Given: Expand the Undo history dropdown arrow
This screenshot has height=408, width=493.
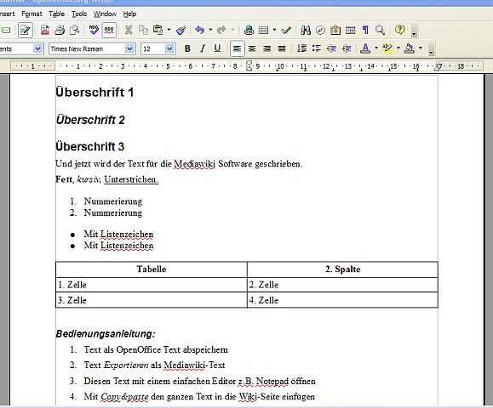Looking at the screenshot, I should coord(210,30).
